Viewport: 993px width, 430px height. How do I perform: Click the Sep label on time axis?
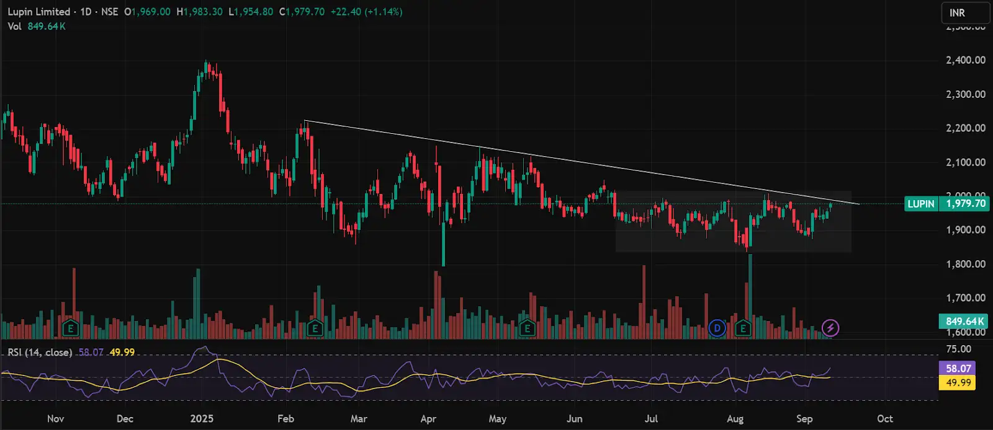click(804, 419)
